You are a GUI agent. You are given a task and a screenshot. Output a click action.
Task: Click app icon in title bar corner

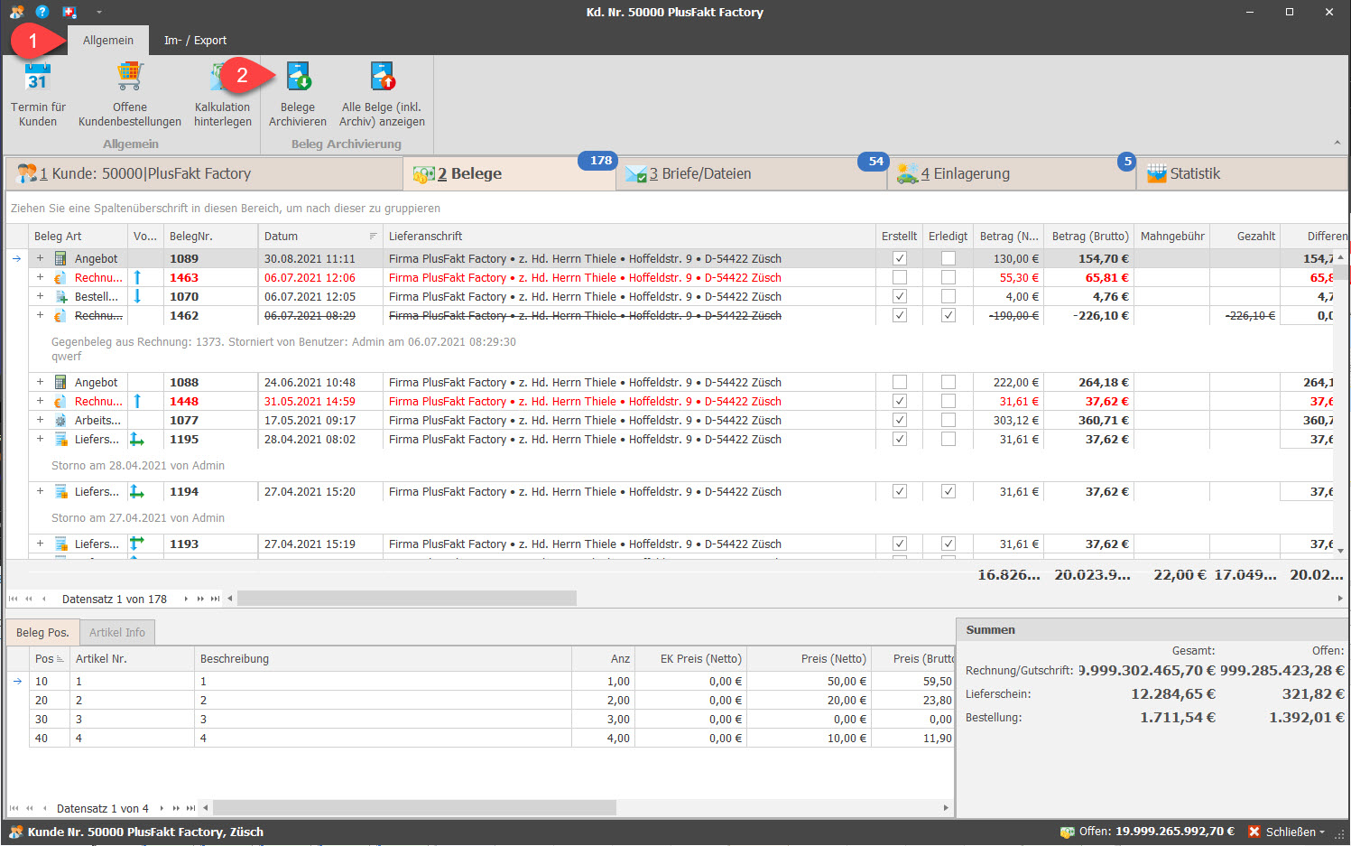tap(17, 12)
